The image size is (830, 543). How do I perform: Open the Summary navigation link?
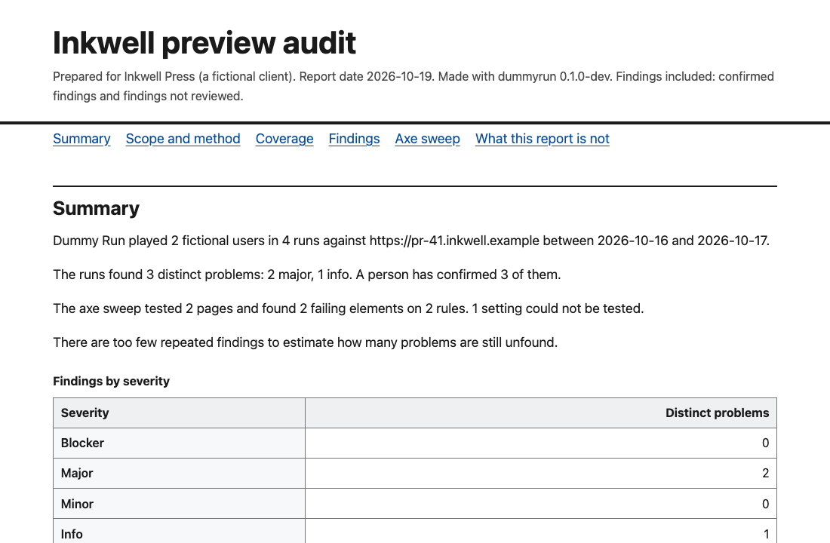(81, 139)
